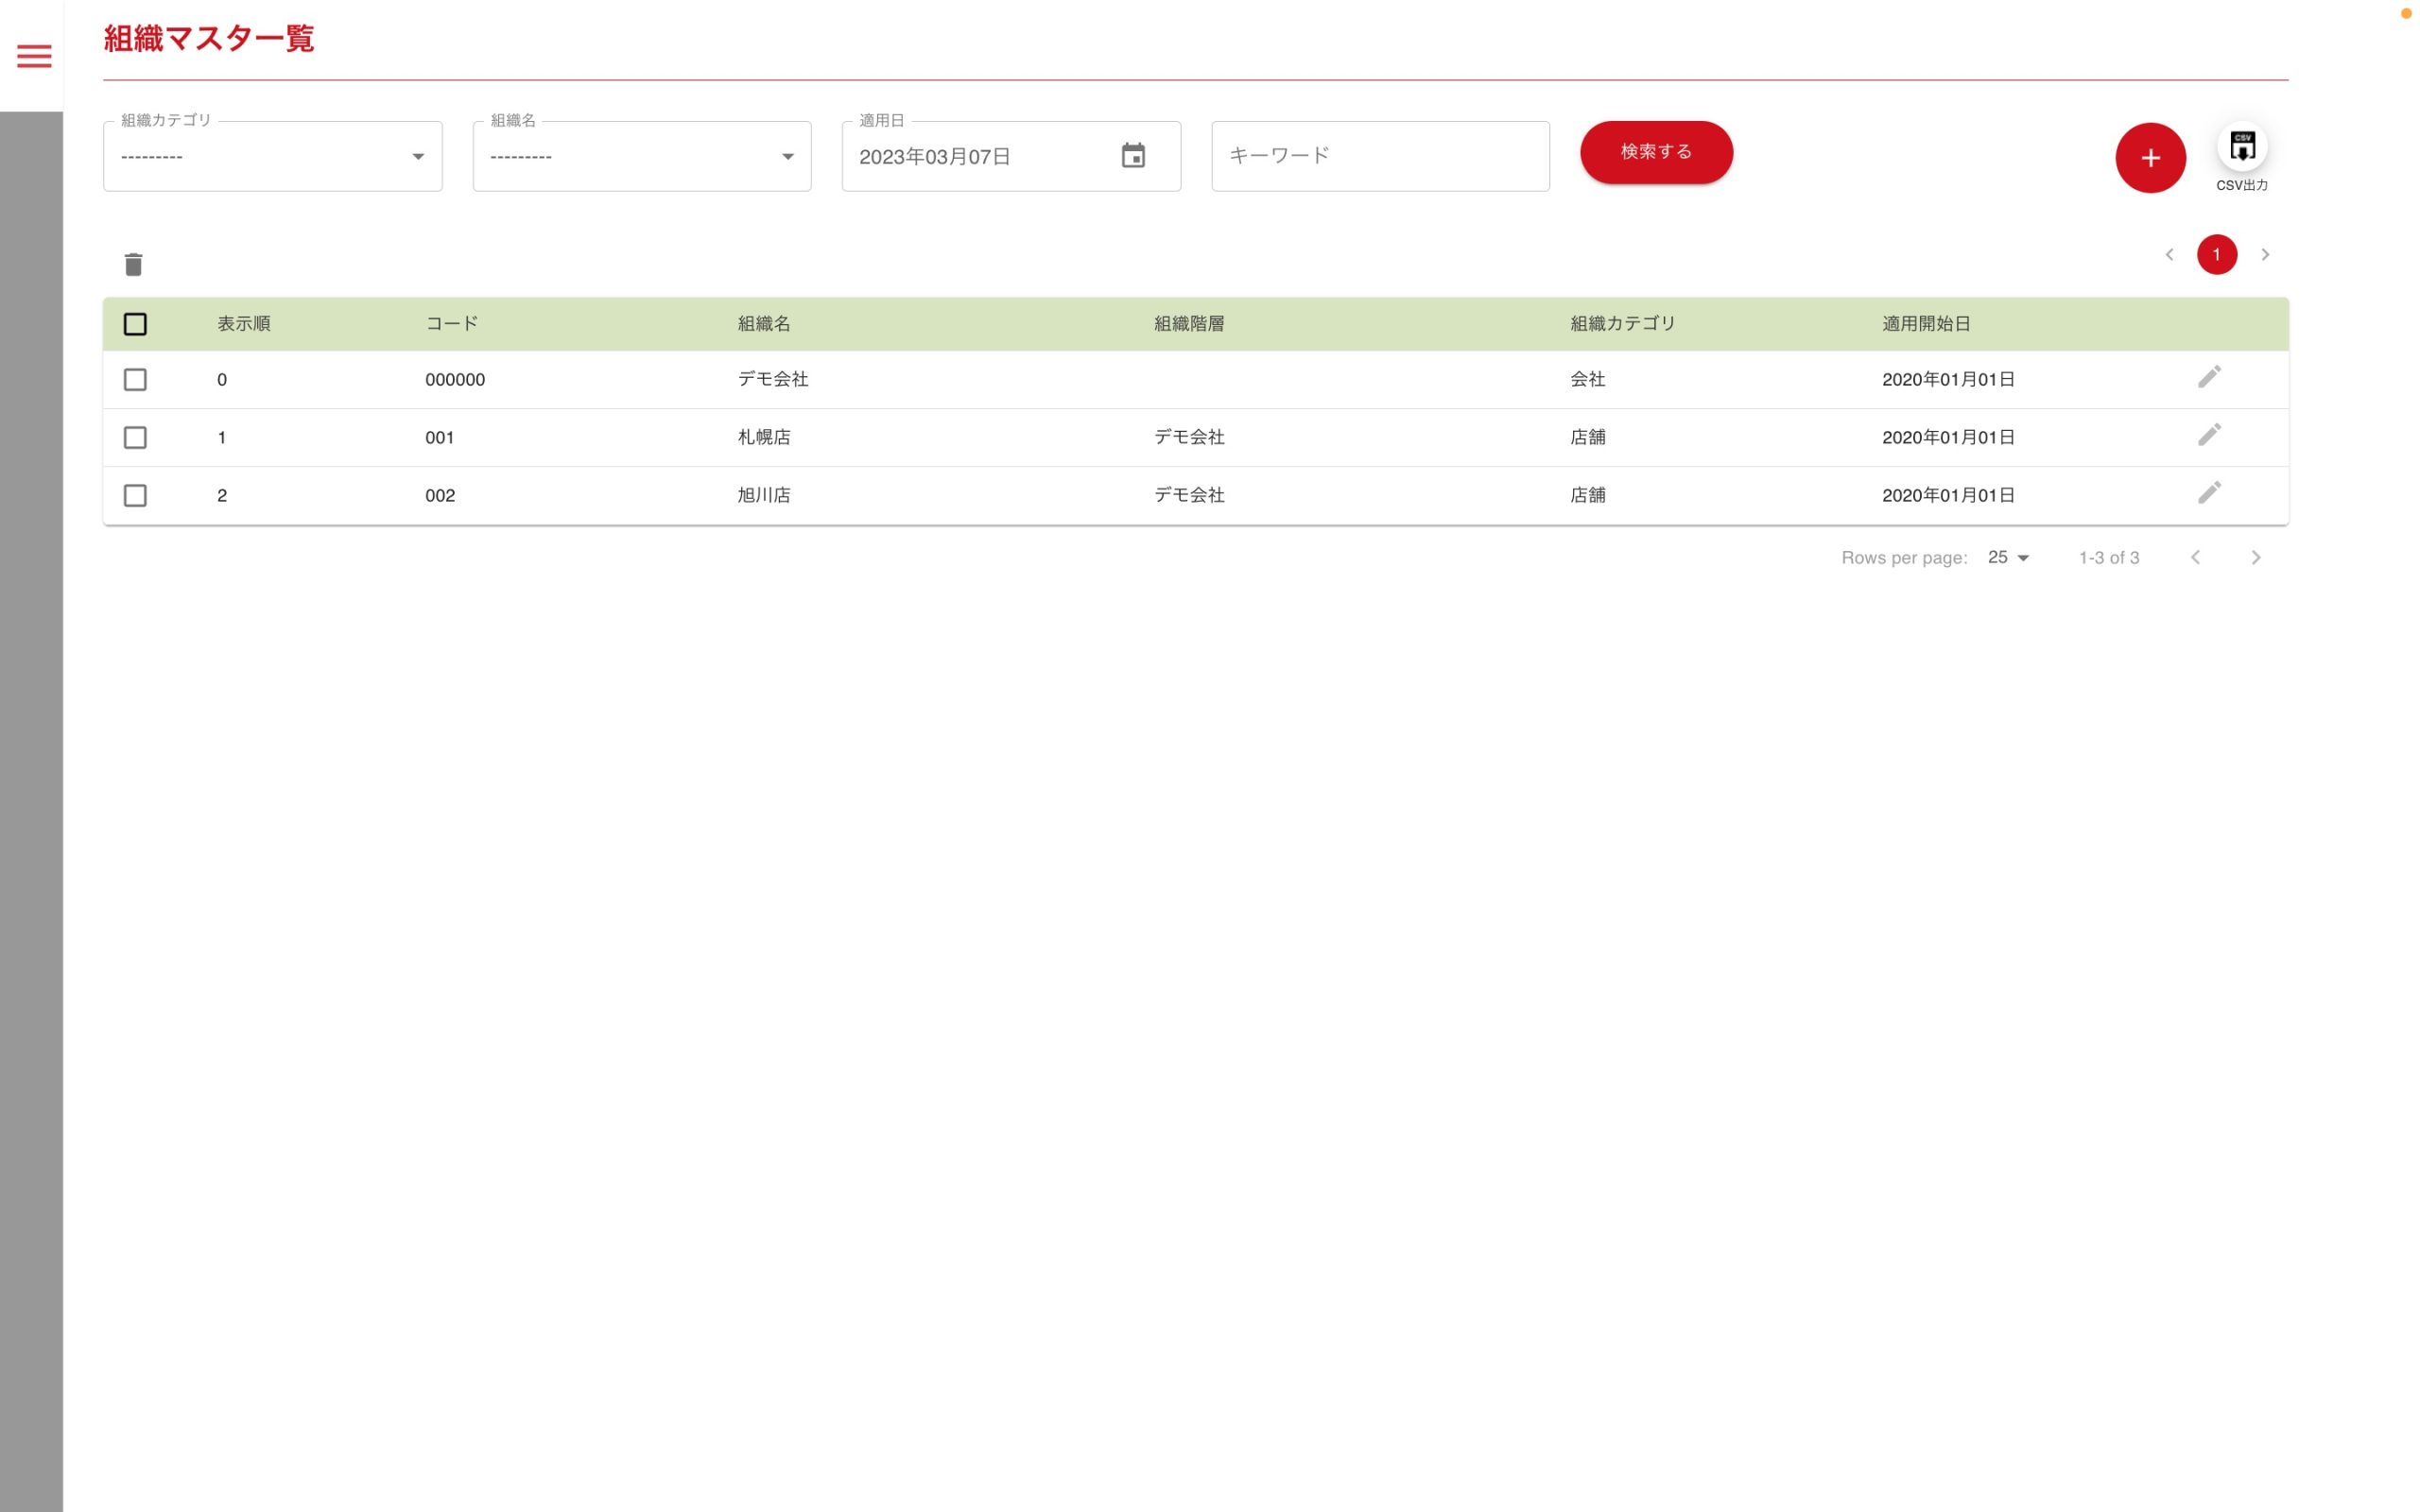Expand the Rows per page selector
Screen dimensions: 2420x1512
[x=2007, y=558]
